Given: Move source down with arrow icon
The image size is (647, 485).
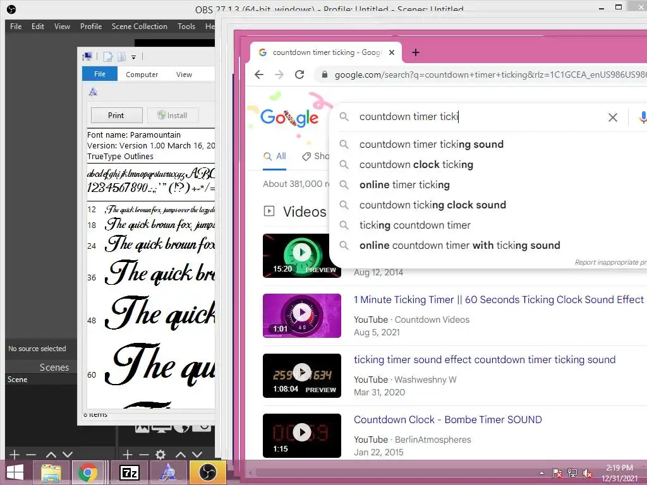Looking at the screenshot, I should pos(197,455).
